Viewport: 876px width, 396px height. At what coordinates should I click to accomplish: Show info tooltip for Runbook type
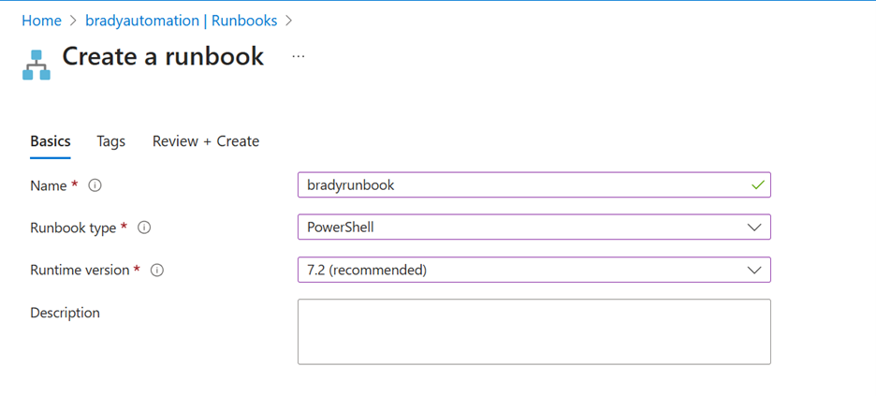144,227
